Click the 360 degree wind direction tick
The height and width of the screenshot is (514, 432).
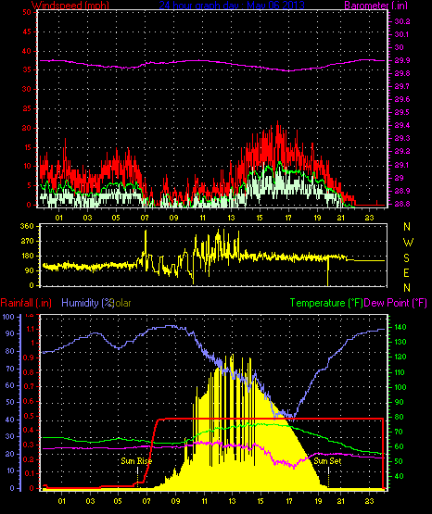[27, 226]
